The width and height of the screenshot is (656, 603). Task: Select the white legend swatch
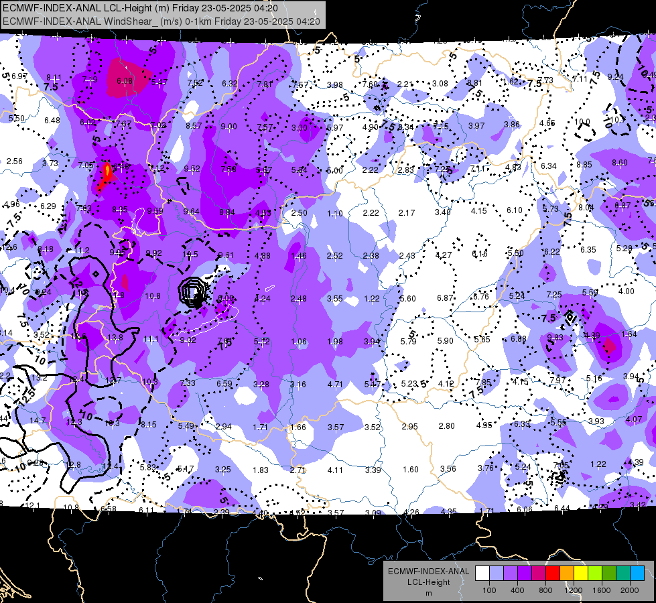482,574
